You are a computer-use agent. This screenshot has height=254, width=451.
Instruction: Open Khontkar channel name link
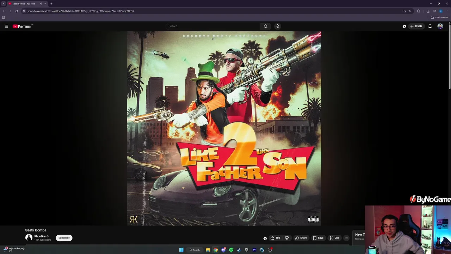point(40,236)
